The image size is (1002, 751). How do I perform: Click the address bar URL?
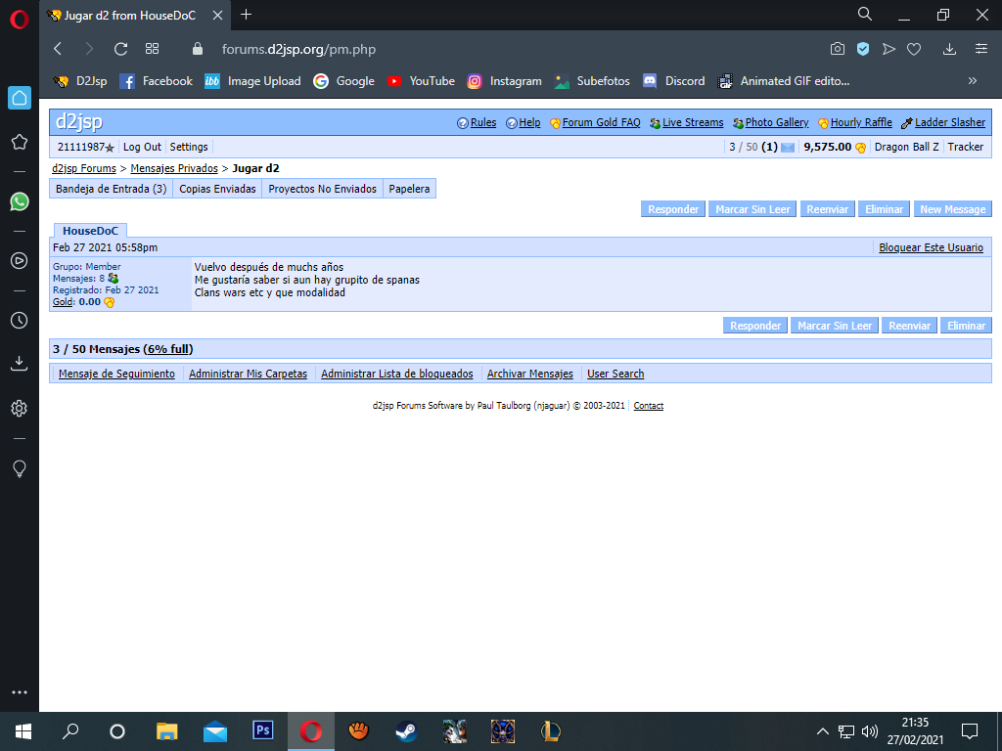298,49
